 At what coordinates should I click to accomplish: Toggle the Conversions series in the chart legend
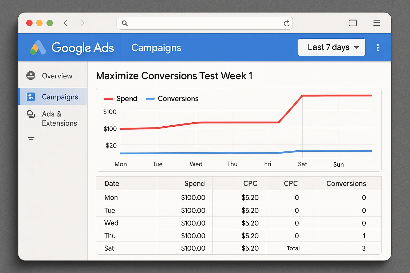(x=173, y=99)
